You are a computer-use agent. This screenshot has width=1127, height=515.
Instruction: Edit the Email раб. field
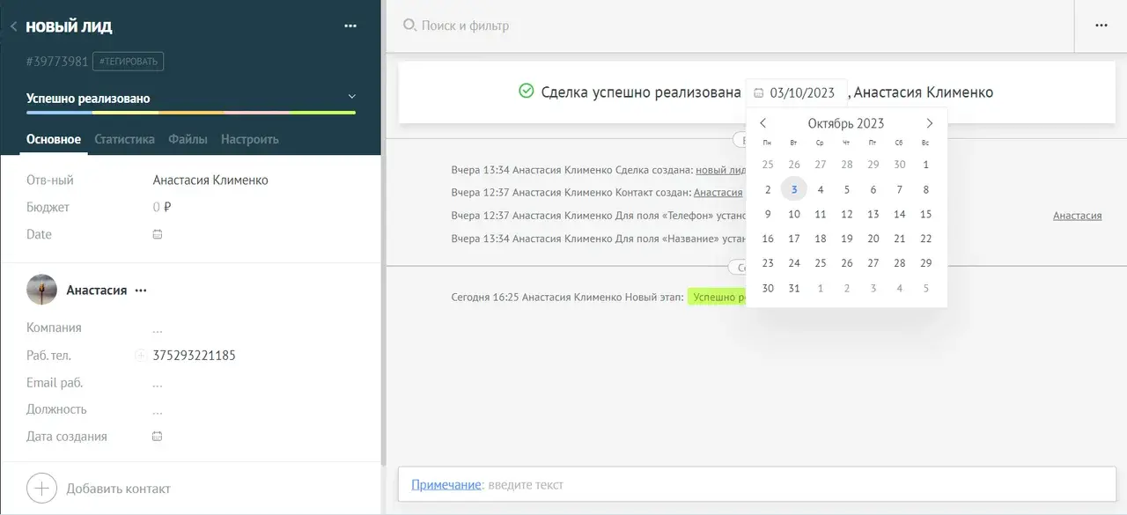[158, 383]
